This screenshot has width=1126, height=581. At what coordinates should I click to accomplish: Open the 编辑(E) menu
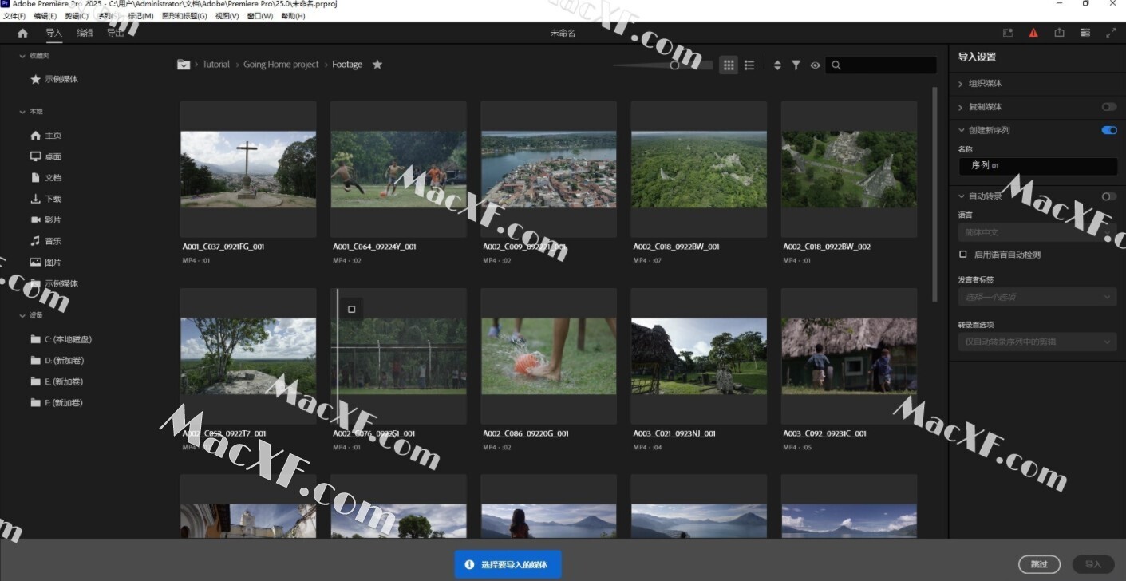[45, 16]
